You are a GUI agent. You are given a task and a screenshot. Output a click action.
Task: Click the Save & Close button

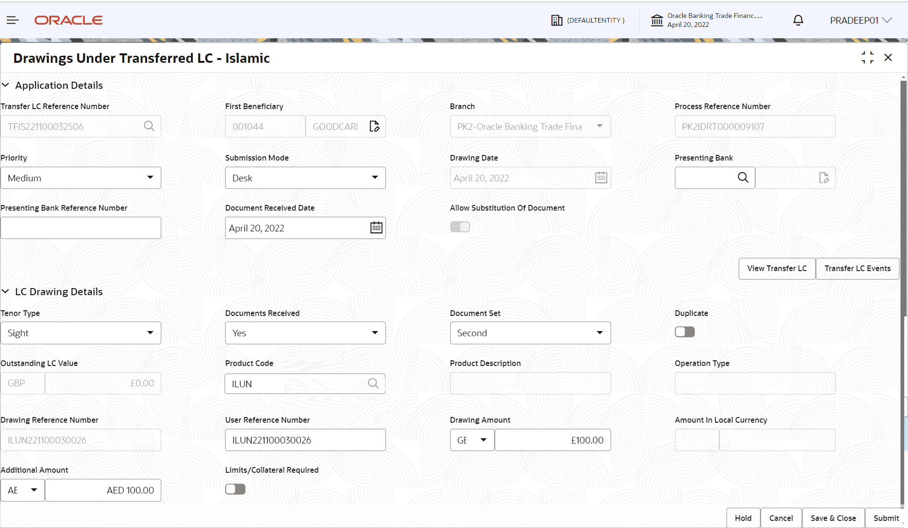coord(833,518)
